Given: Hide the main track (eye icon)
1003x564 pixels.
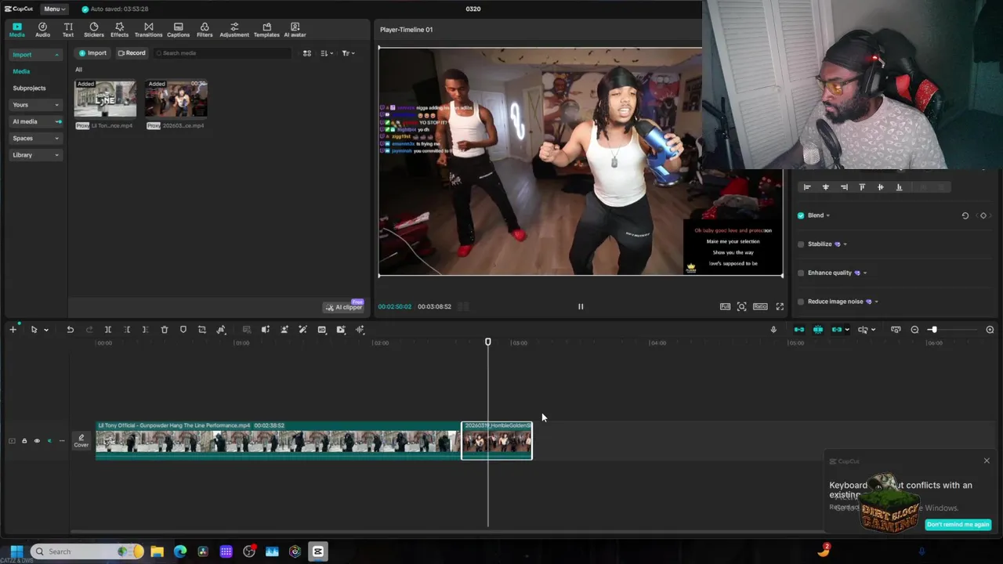Looking at the screenshot, I should 37,441.
